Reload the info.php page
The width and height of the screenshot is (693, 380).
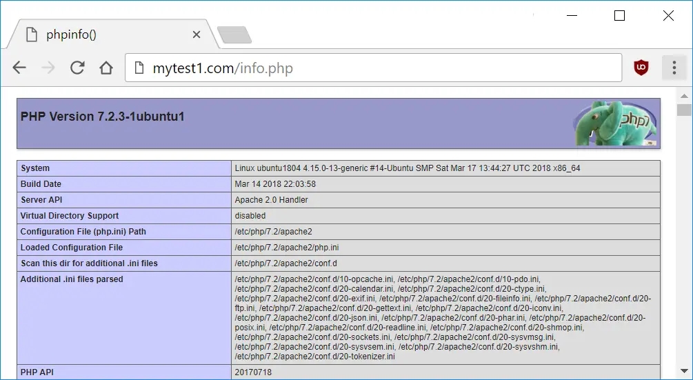pos(77,68)
